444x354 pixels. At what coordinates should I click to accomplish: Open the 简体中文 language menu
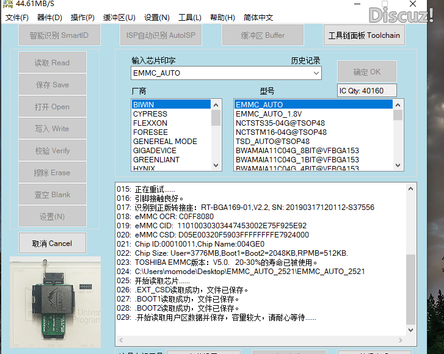(258, 18)
